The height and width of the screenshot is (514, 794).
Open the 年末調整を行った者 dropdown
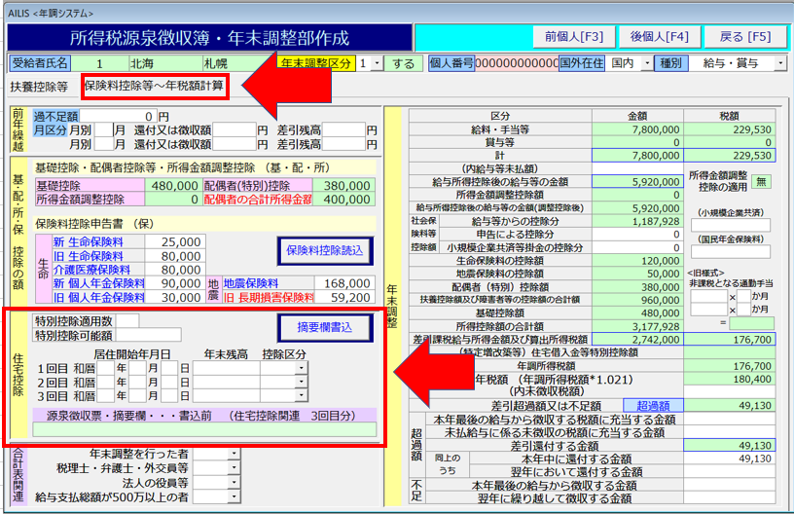[234, 454]
